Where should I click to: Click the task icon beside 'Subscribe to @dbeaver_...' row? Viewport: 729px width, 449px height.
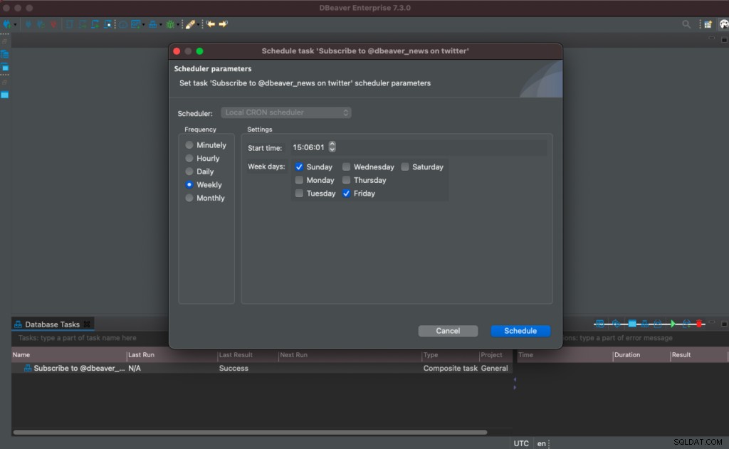coord(28,368)
